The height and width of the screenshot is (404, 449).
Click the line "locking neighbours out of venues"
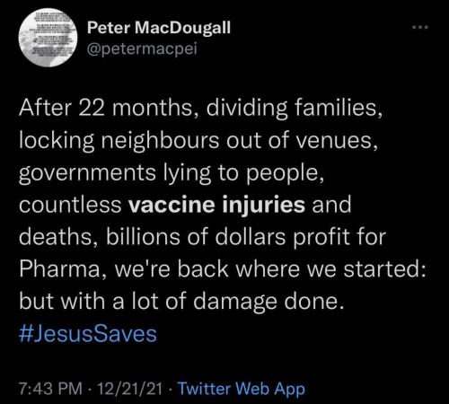[x=196, y=140]
